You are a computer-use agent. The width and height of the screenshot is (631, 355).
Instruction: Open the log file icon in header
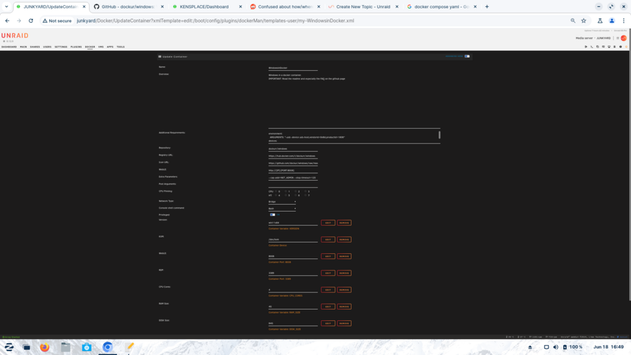615,47
